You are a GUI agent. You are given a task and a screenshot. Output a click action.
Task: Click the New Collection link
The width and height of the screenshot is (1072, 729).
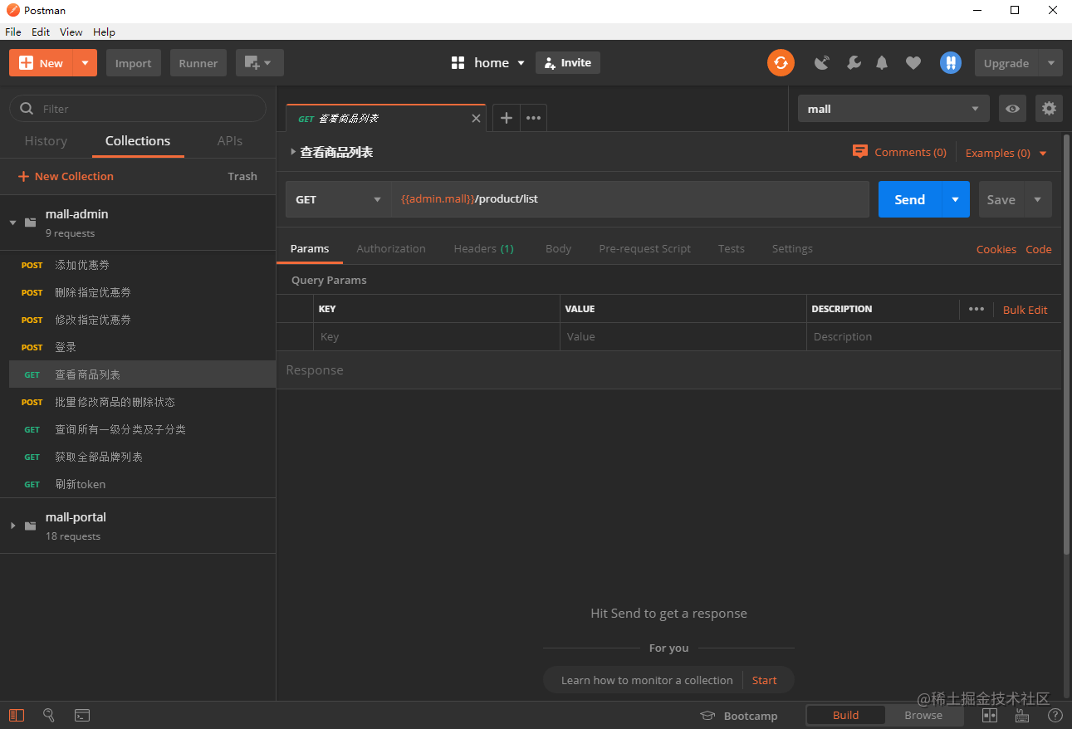[x=66, y=176]
